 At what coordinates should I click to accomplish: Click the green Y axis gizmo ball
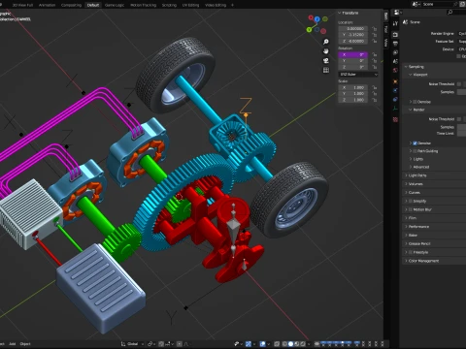coord(310,30)
